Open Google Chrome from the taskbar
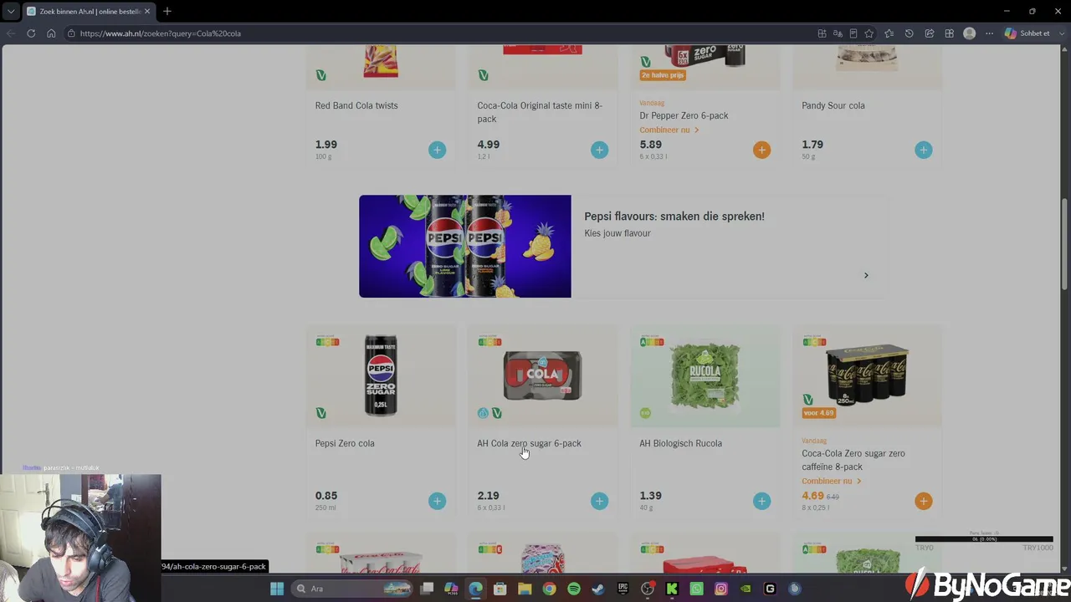Image resolution: width=1071 pixels, height=602 pixels. pyautogui.click(x=549, y=589)
